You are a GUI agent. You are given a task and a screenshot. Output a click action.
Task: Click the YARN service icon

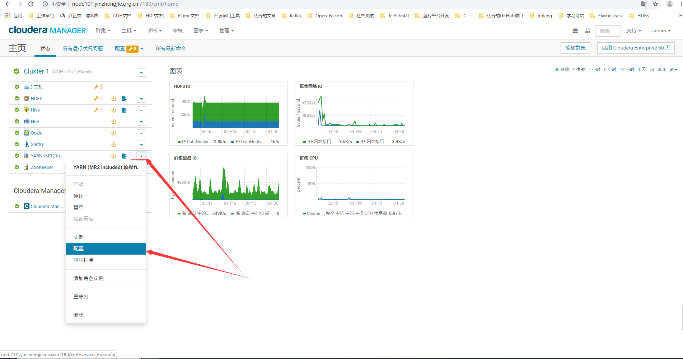(x=27, y=156)
